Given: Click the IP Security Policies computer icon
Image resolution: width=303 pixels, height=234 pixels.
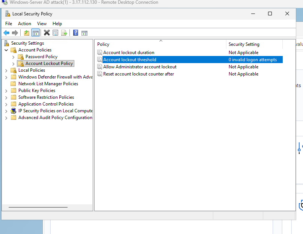Looking at the screenshot, I should click(x=14, y=111).
